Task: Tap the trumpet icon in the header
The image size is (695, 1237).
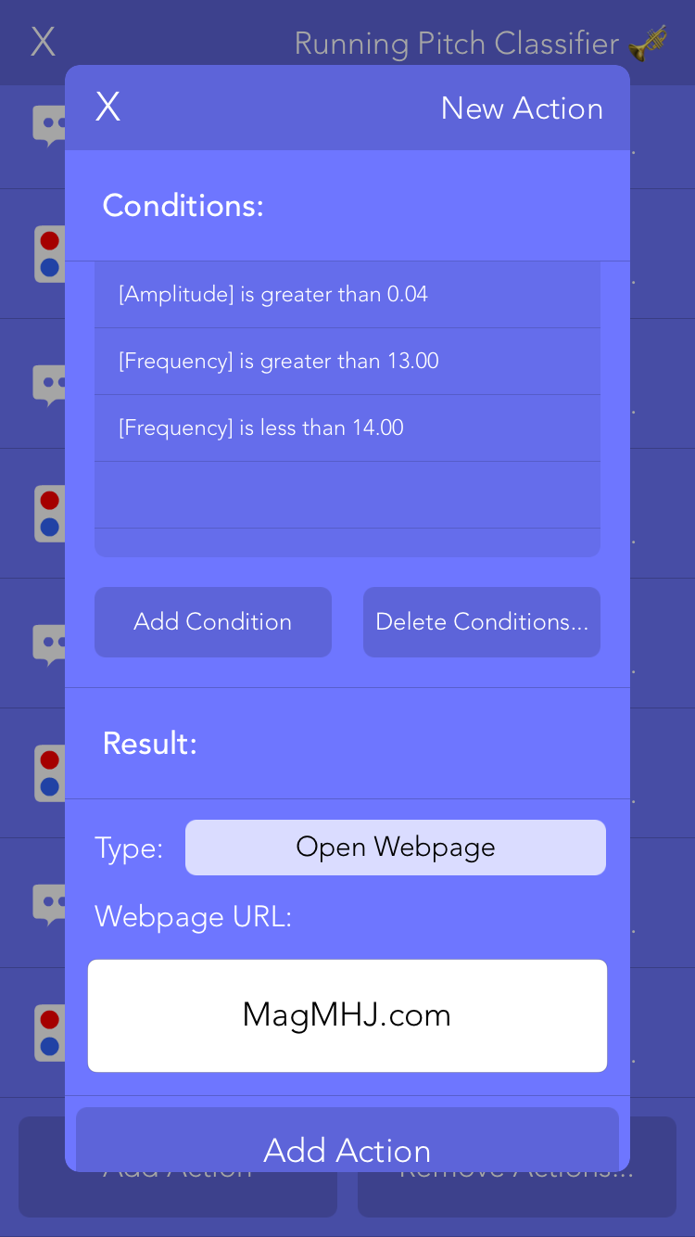Action: (x=647, y=43)
